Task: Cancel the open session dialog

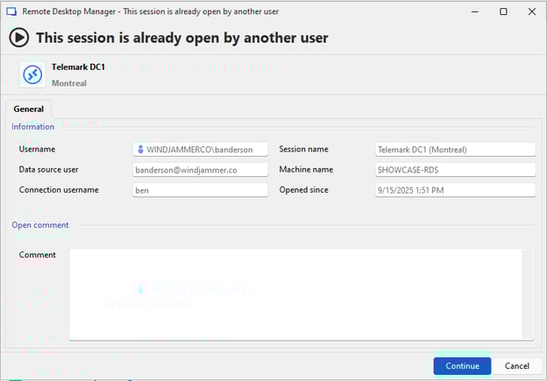Action: point(516,366)
